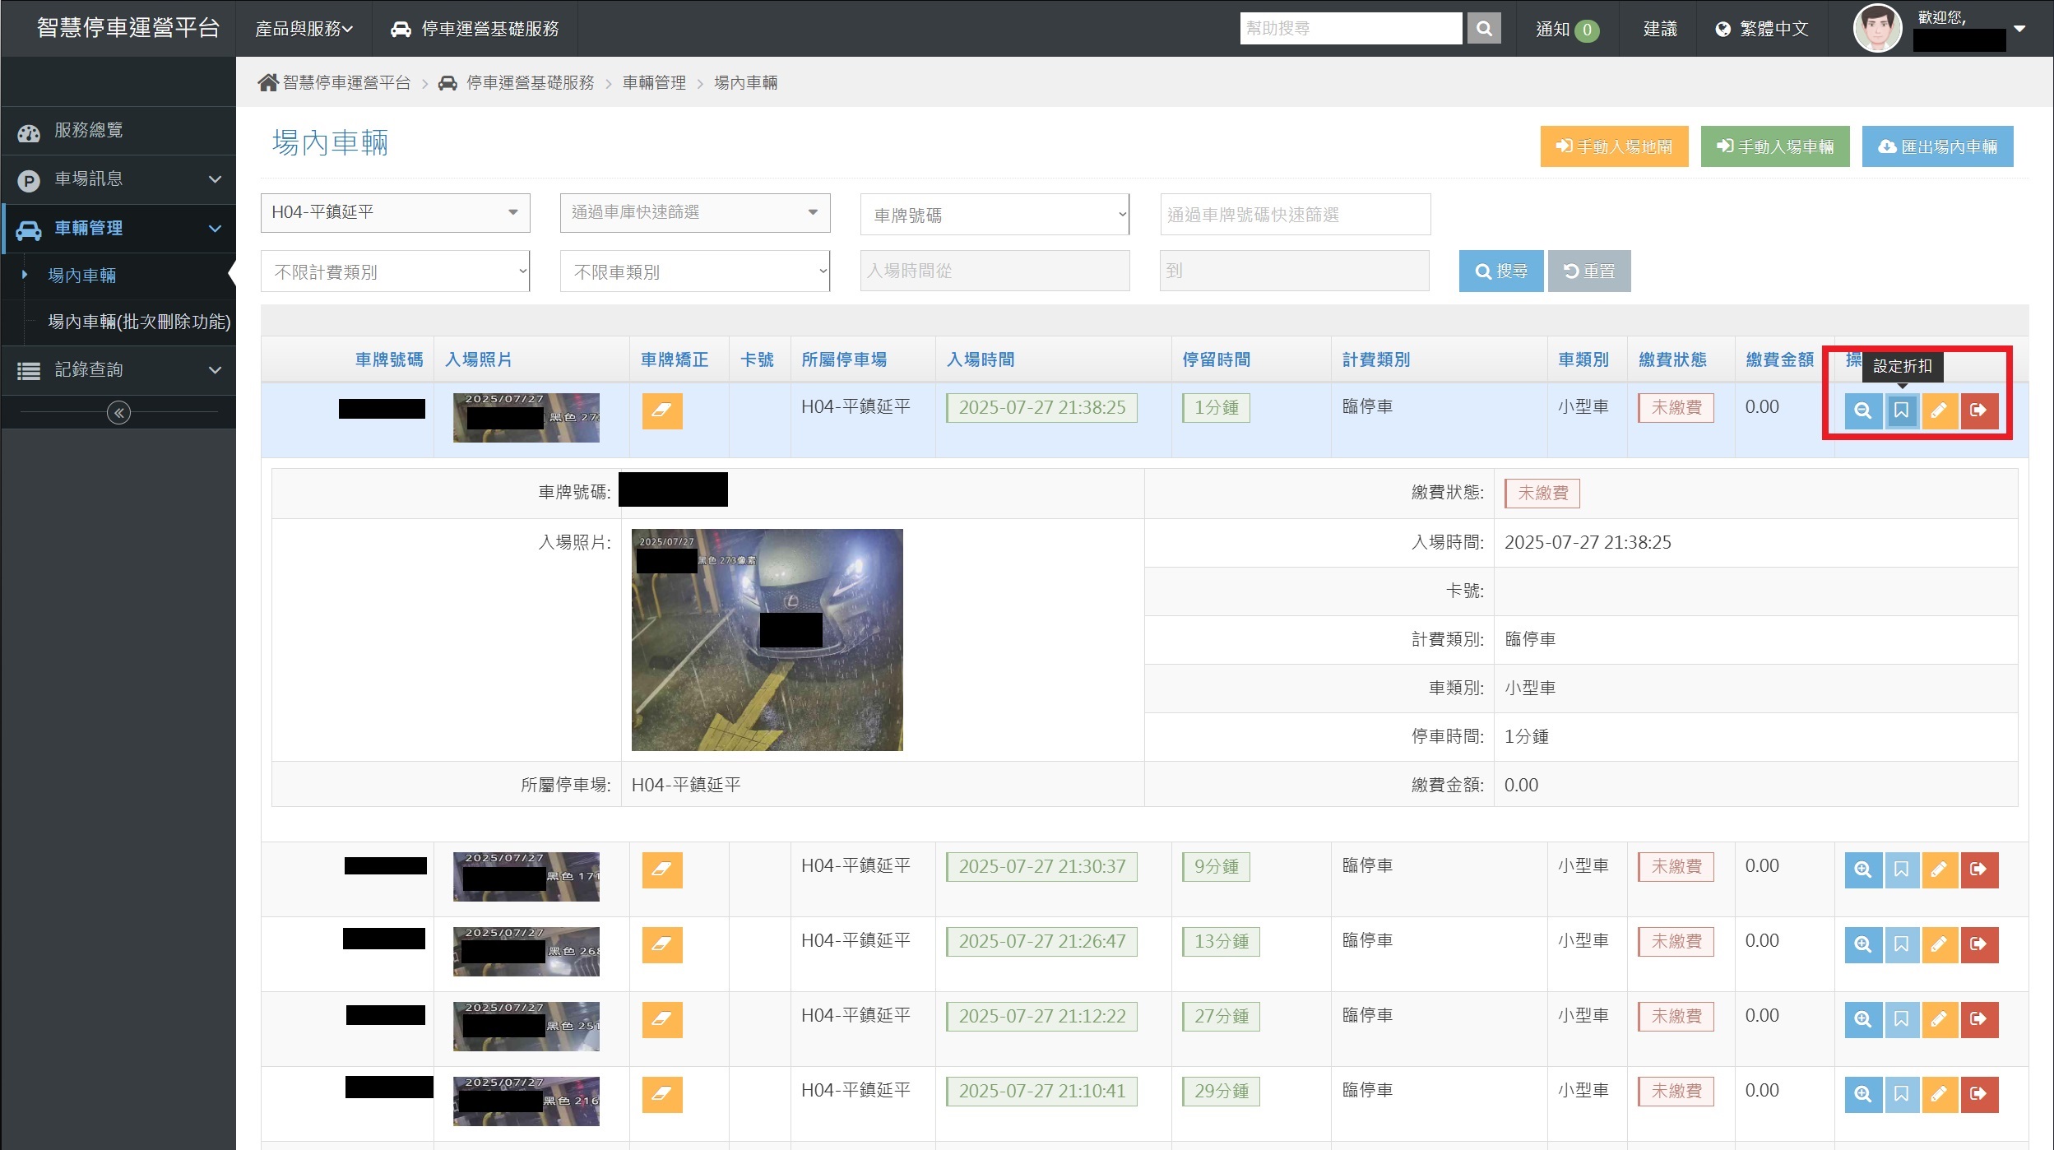Click the 手動入場車輛 button
Viewport: 2054px width, 1150px height.
[x=1775, y=146]
